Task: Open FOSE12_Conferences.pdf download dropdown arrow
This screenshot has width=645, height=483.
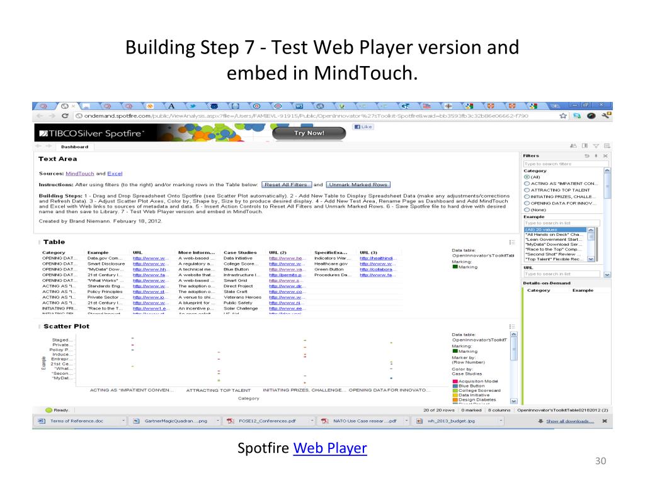Action: click(x=312, y=421)
